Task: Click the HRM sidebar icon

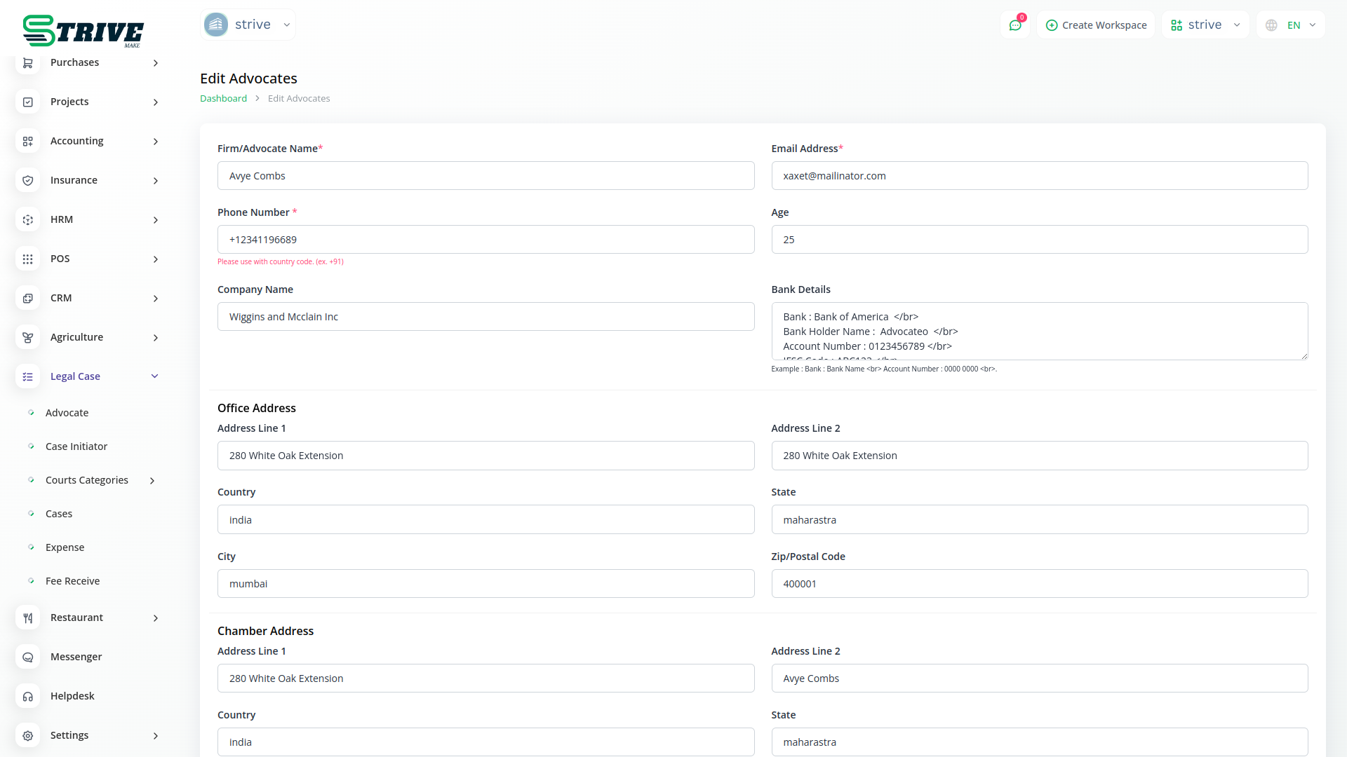Action: 27,219
